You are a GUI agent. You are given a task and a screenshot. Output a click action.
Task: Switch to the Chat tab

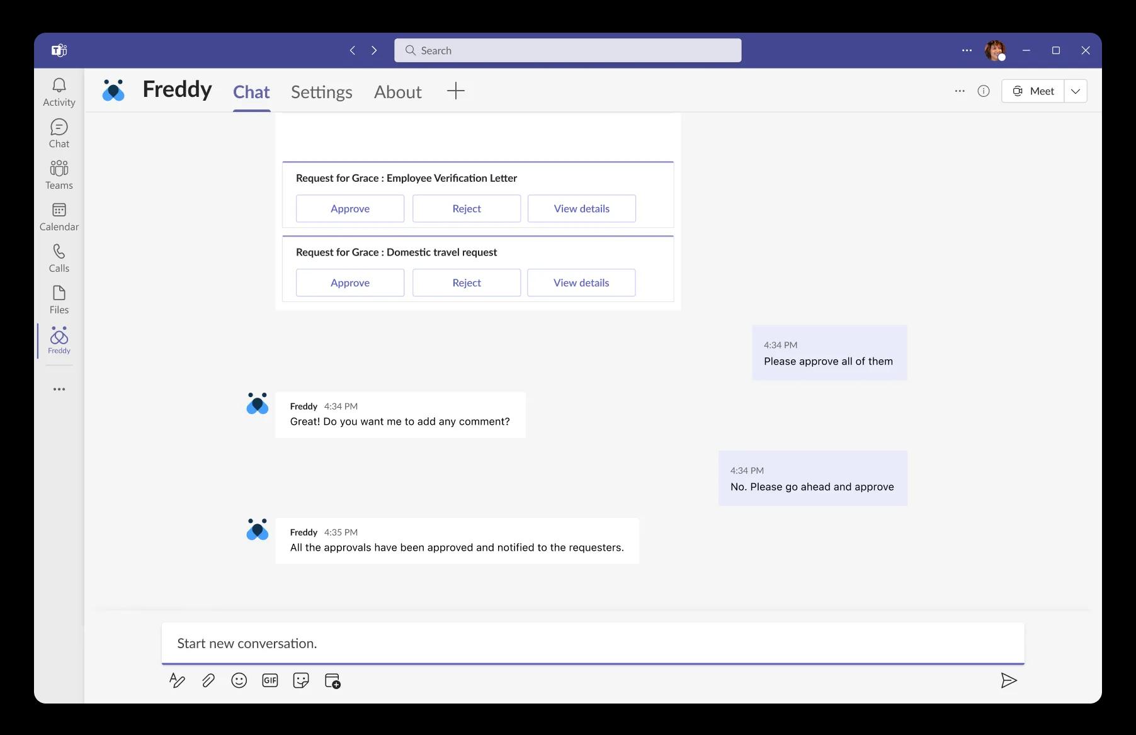tap(251, 92)
